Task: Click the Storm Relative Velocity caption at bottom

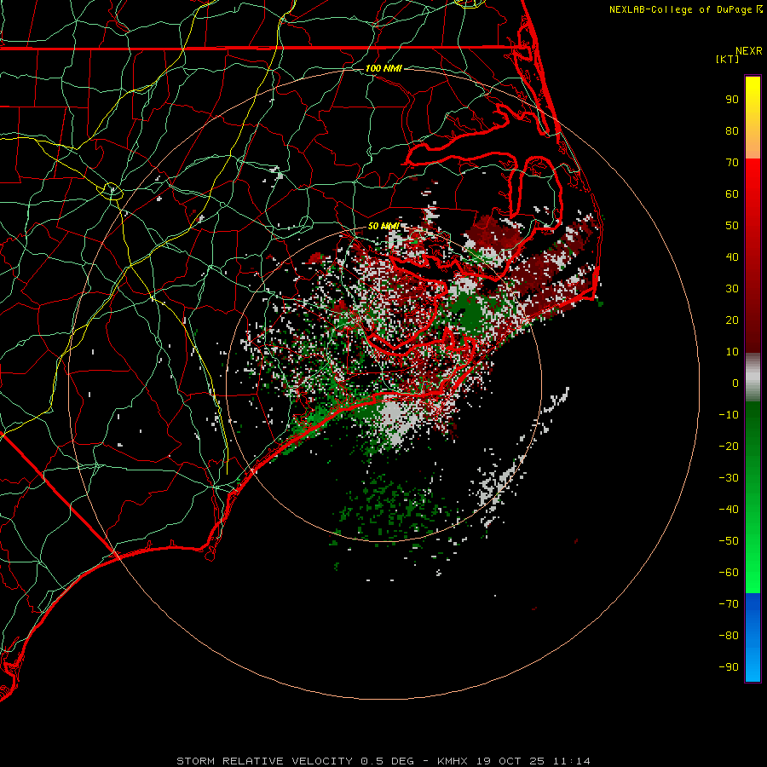Action: click(x=383, y=761)
